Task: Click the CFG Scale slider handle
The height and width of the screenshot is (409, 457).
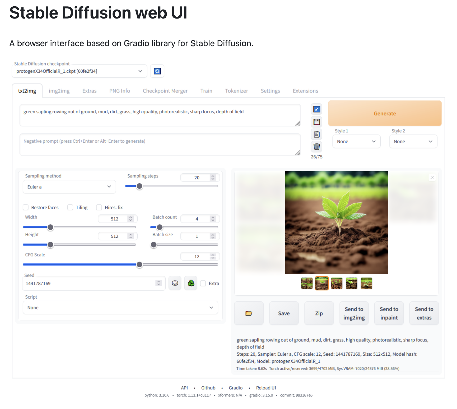Action: coord(139,264)
